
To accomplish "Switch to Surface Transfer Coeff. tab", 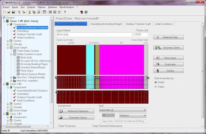I will click(138, 24).
